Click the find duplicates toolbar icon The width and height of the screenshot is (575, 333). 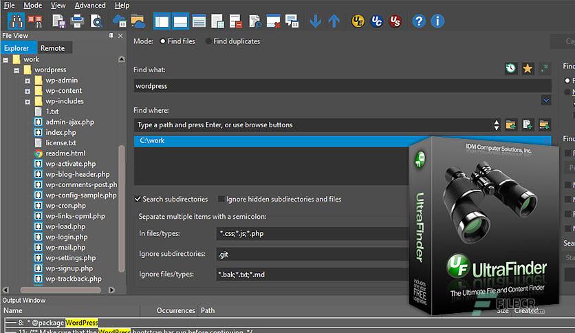[x=35, y=21]
